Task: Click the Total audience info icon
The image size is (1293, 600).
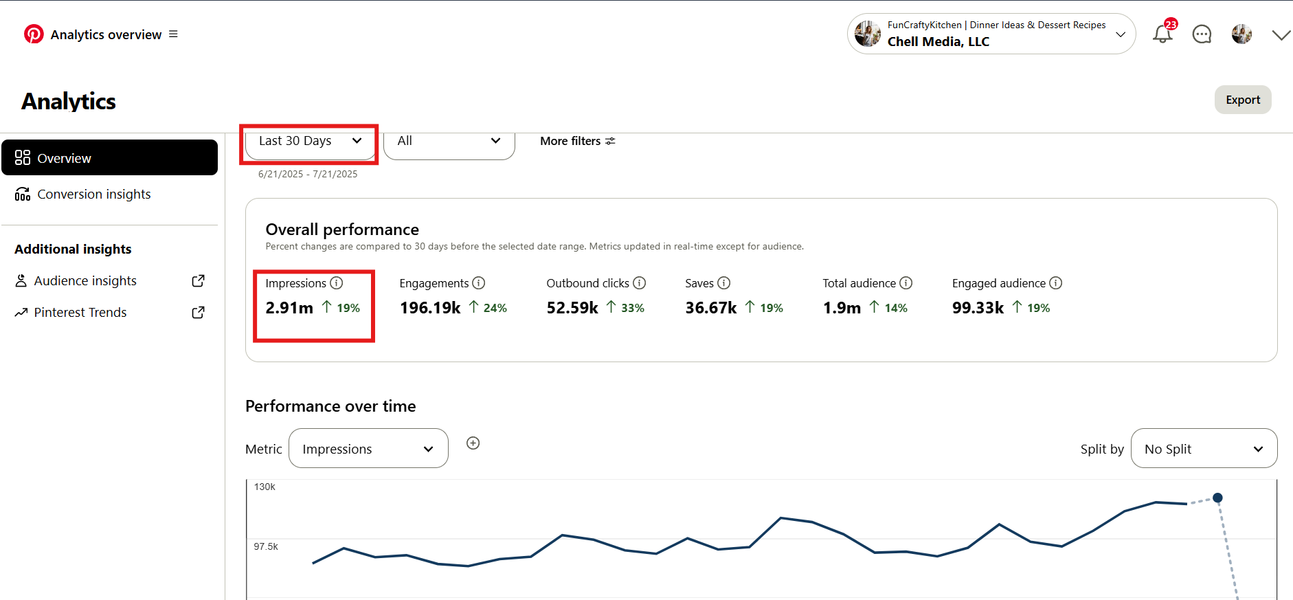Action: 906,283
